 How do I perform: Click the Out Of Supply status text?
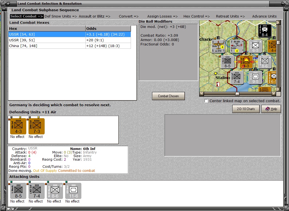45,171
